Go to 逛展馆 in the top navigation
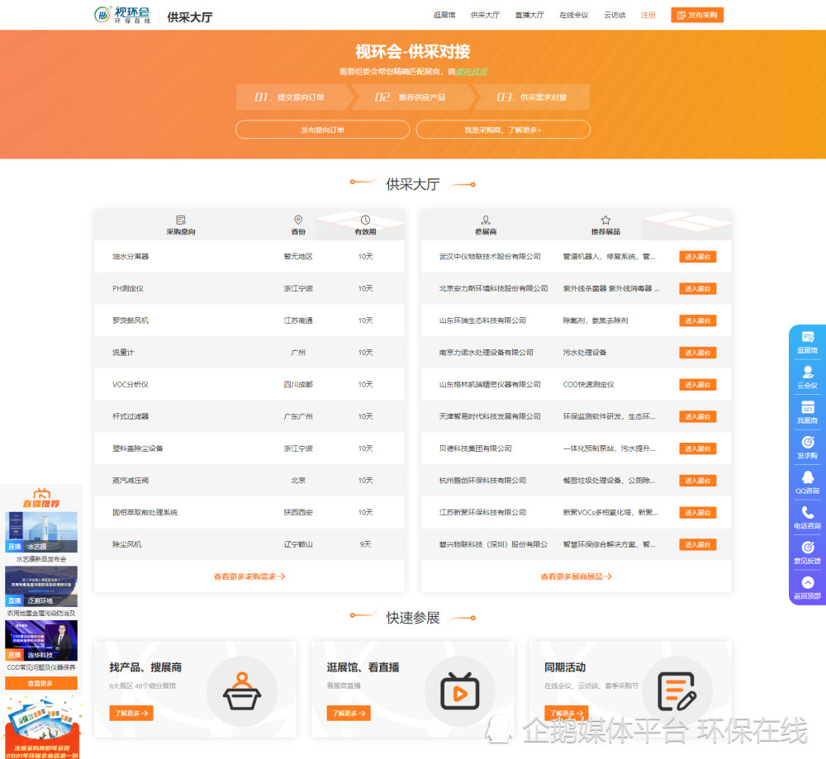Image resolution: width=826 pixels, height=759 pixels. pos(444,15)
